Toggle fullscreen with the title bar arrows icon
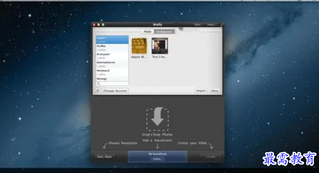The image size is (319, 173). click(x=222, y=25)
